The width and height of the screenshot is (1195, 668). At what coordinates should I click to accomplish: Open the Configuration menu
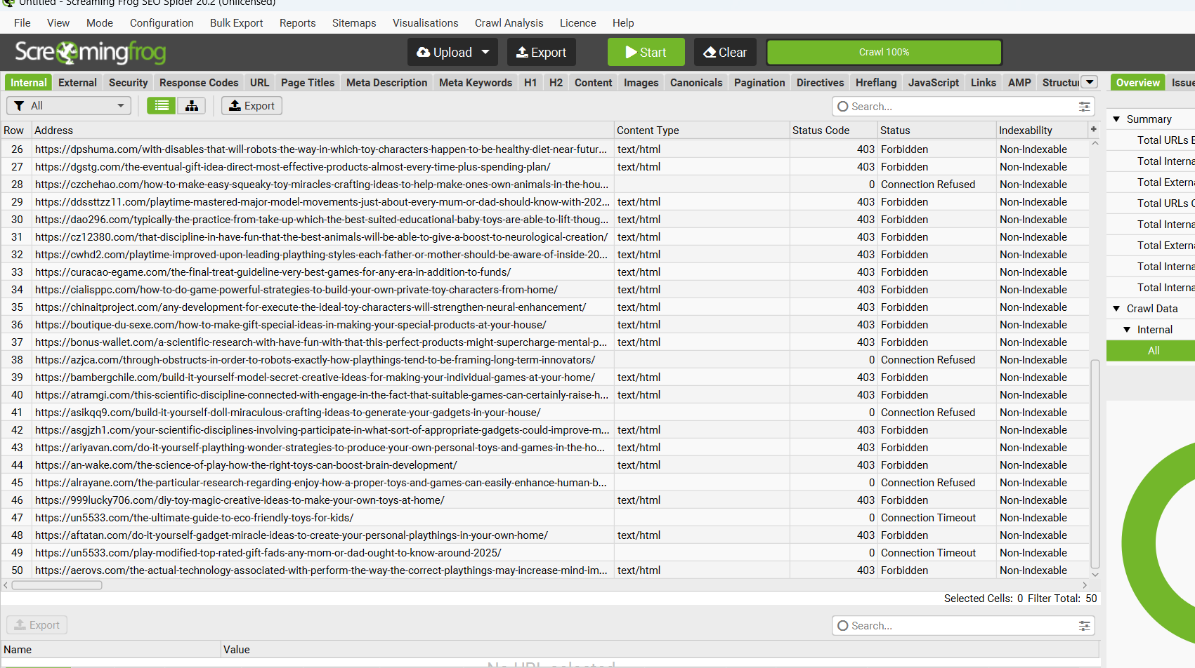click(x=162, y=23)
